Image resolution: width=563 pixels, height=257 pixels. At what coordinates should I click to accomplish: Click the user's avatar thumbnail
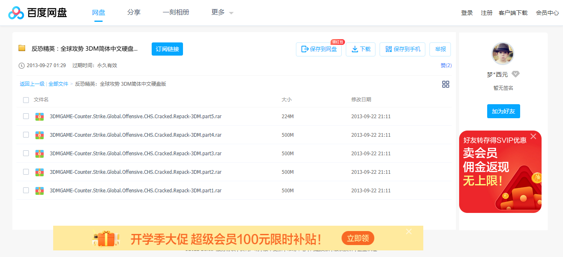pos(503,54)
